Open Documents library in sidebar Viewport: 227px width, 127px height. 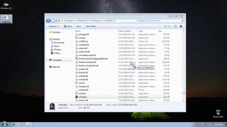pyautogui.click(x=57, y=43)
